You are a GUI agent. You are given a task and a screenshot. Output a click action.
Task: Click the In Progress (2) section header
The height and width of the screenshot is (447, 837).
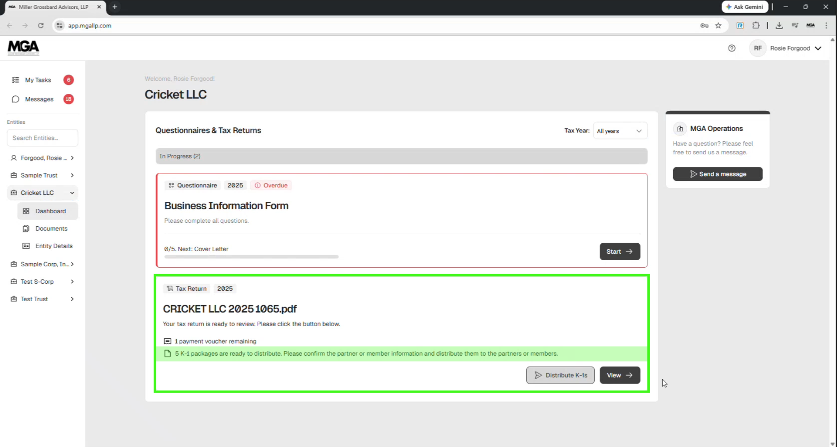402,156
